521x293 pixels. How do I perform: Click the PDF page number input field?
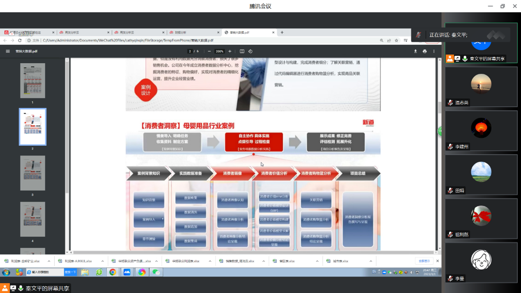[190, 51]
